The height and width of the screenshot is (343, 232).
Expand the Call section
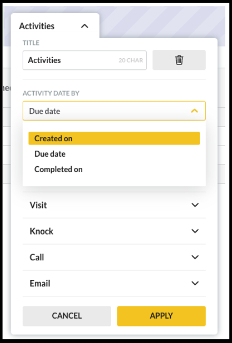(x=114, y=257)
